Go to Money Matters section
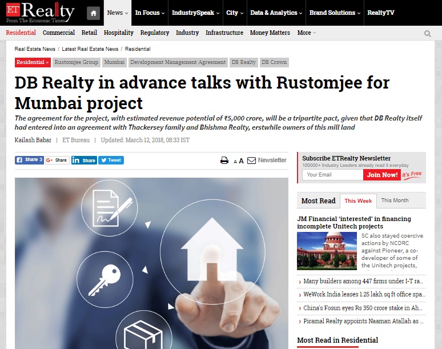 click(270, 33)
